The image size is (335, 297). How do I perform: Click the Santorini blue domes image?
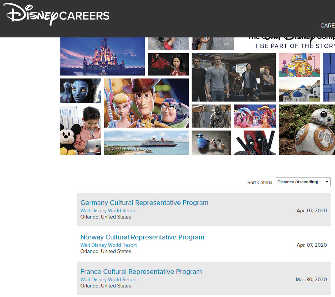[299, 91]
